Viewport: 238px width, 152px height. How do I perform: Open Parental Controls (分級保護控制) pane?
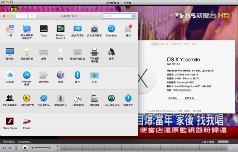[27, 100]
